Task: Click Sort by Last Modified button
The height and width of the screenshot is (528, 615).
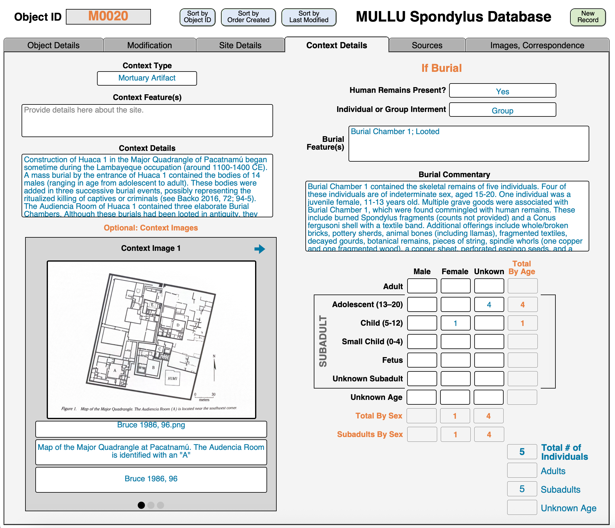Action: [309, 17]
